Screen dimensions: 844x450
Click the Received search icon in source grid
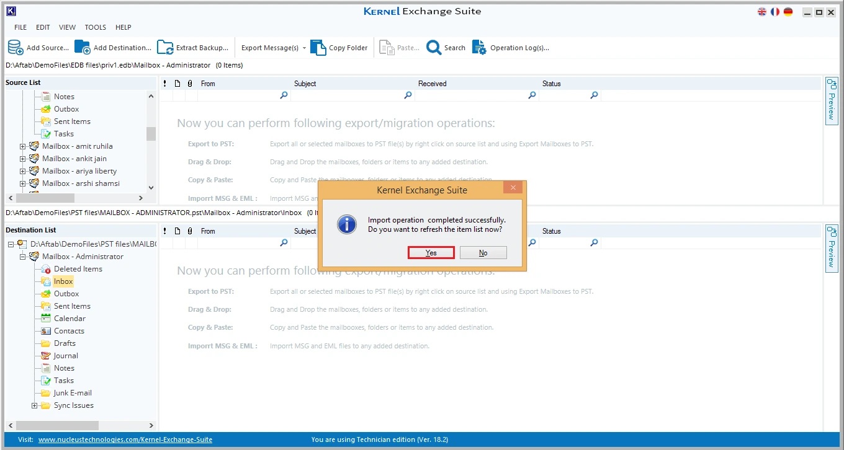532,95
